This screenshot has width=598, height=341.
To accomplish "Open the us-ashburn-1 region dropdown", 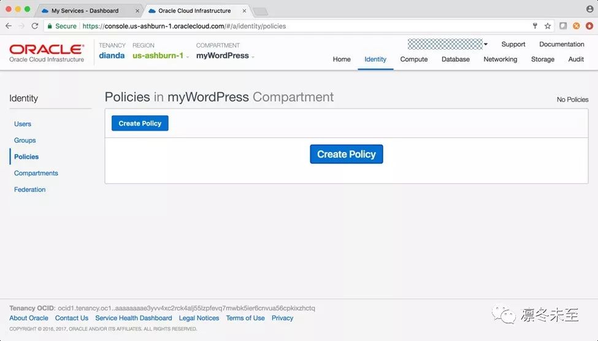I will click(161, 56).
